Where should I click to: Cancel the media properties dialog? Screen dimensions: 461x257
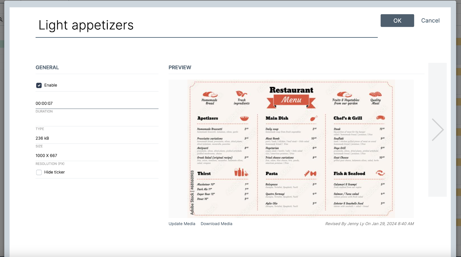coord(430,20)
